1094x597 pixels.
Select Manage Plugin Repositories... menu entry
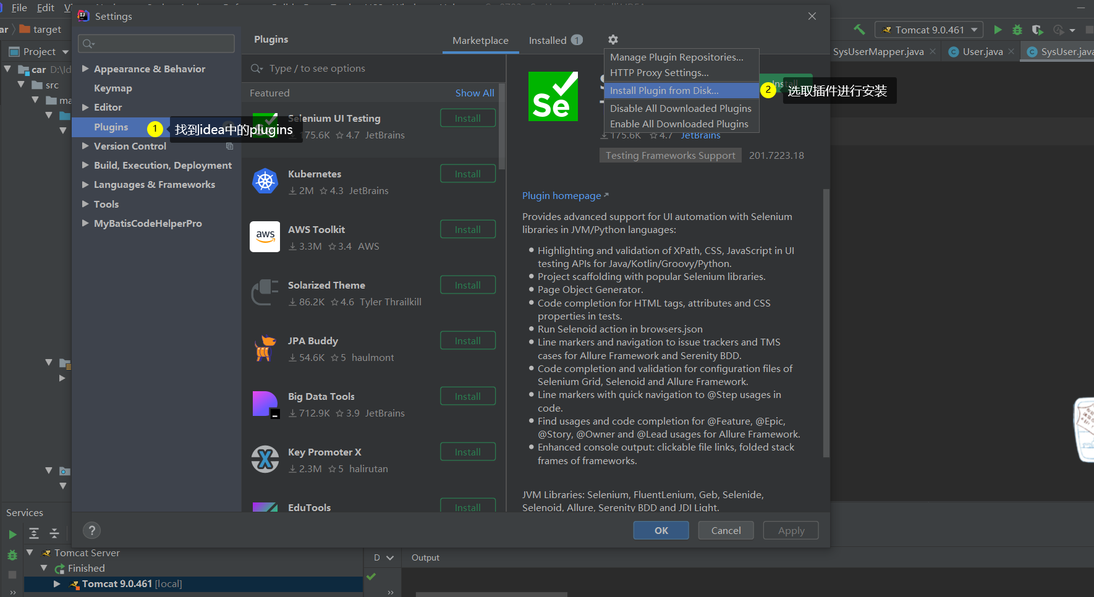(x=681, y=57)
